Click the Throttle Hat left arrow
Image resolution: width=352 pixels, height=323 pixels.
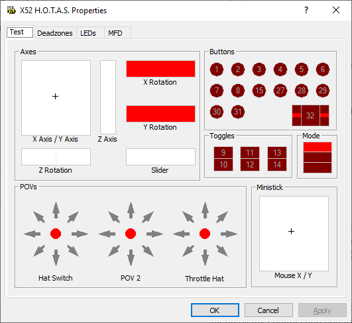coord(182,234)
